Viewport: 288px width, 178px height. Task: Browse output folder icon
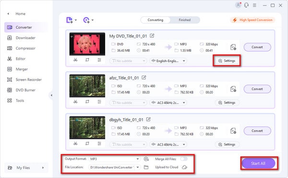[146, 167]
